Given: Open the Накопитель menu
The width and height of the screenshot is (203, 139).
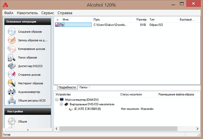Looking at the screenshot, I should 27,13.
